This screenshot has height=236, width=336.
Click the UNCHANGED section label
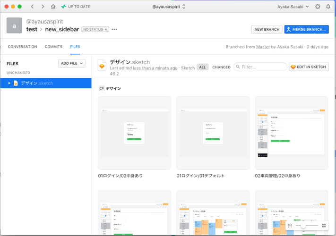click(18, 73)
